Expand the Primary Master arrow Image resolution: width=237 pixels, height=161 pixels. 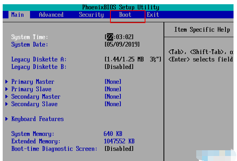pos(7,82)
